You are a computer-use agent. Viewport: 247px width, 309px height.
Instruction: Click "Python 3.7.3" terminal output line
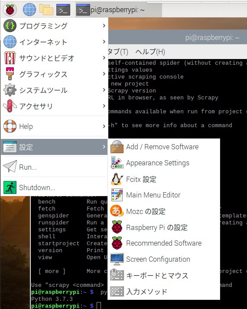52,299
